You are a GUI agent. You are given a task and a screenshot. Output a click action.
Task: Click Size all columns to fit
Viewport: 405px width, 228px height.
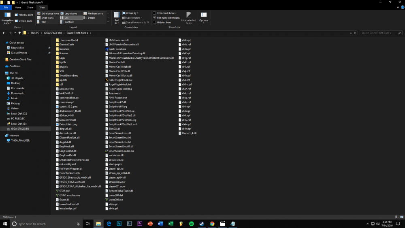pyautogui.click(x=136, y=22)
